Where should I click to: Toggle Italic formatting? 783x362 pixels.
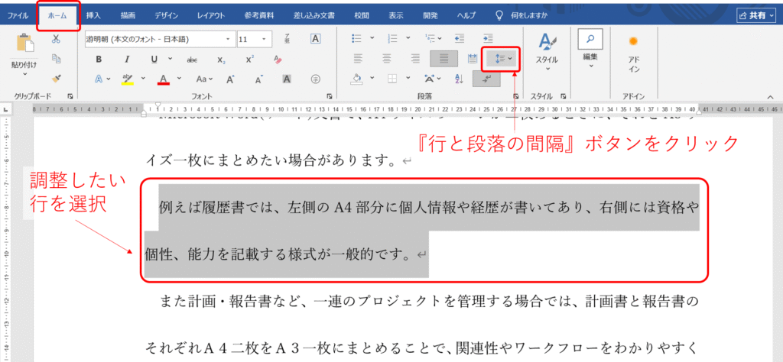126,59
